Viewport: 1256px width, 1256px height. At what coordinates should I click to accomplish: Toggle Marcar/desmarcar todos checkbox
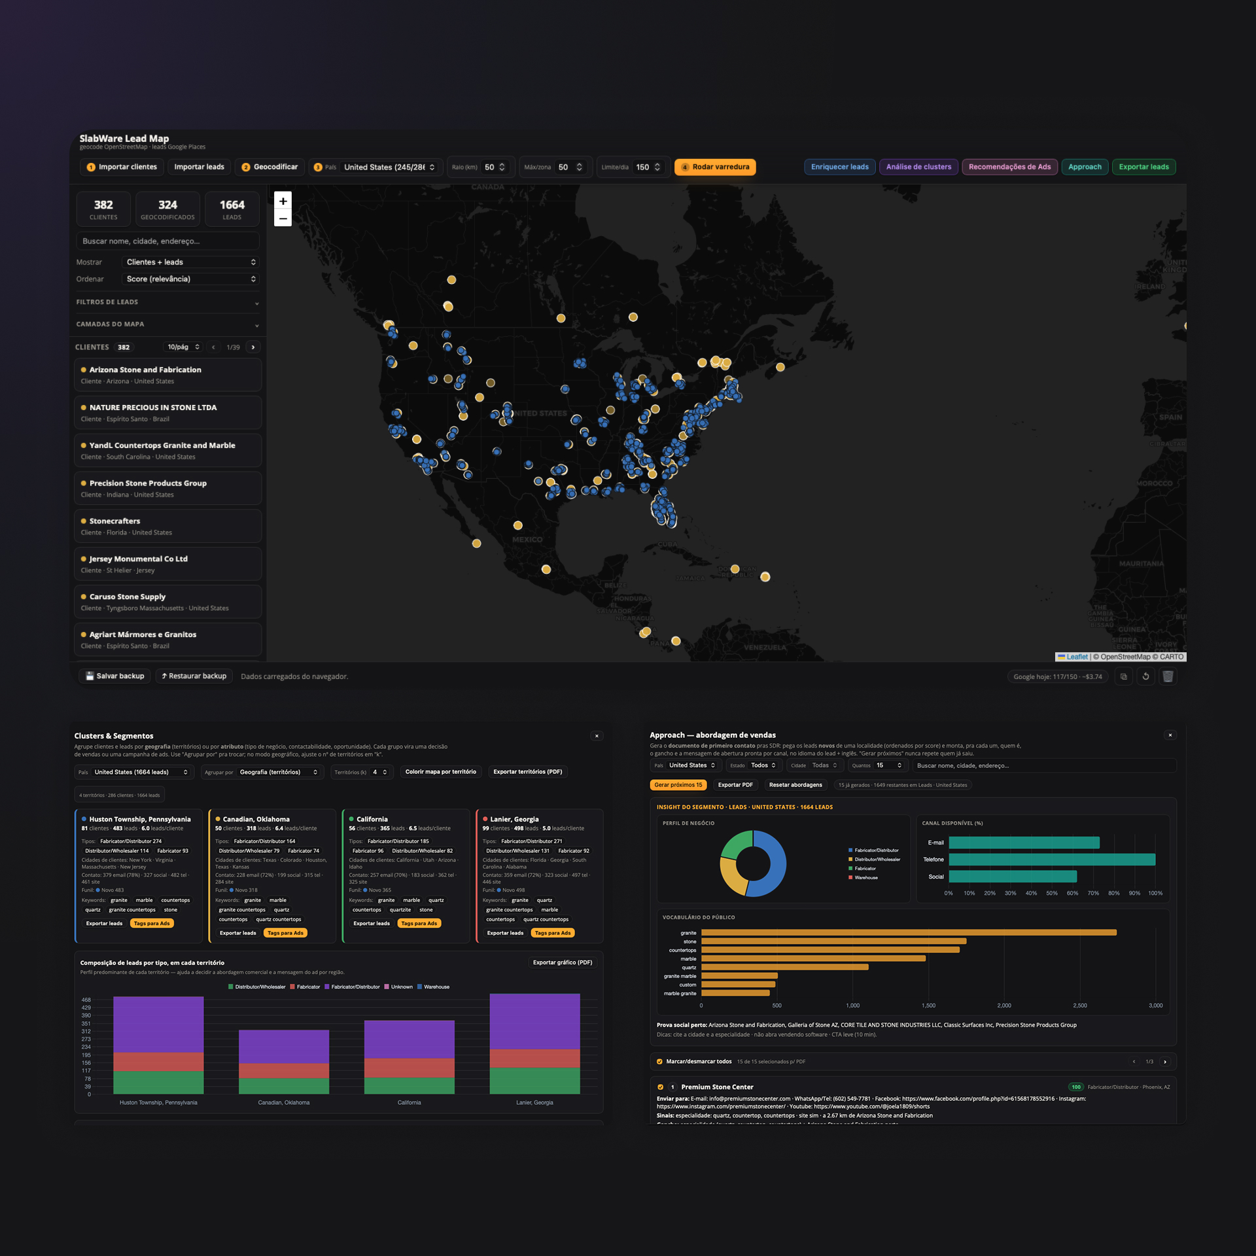point(659,1062)
